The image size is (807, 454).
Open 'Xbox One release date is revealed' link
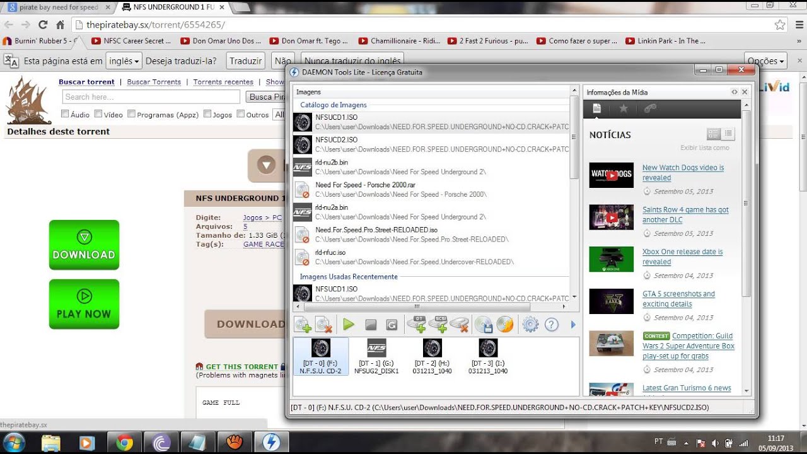pos(682,257)
